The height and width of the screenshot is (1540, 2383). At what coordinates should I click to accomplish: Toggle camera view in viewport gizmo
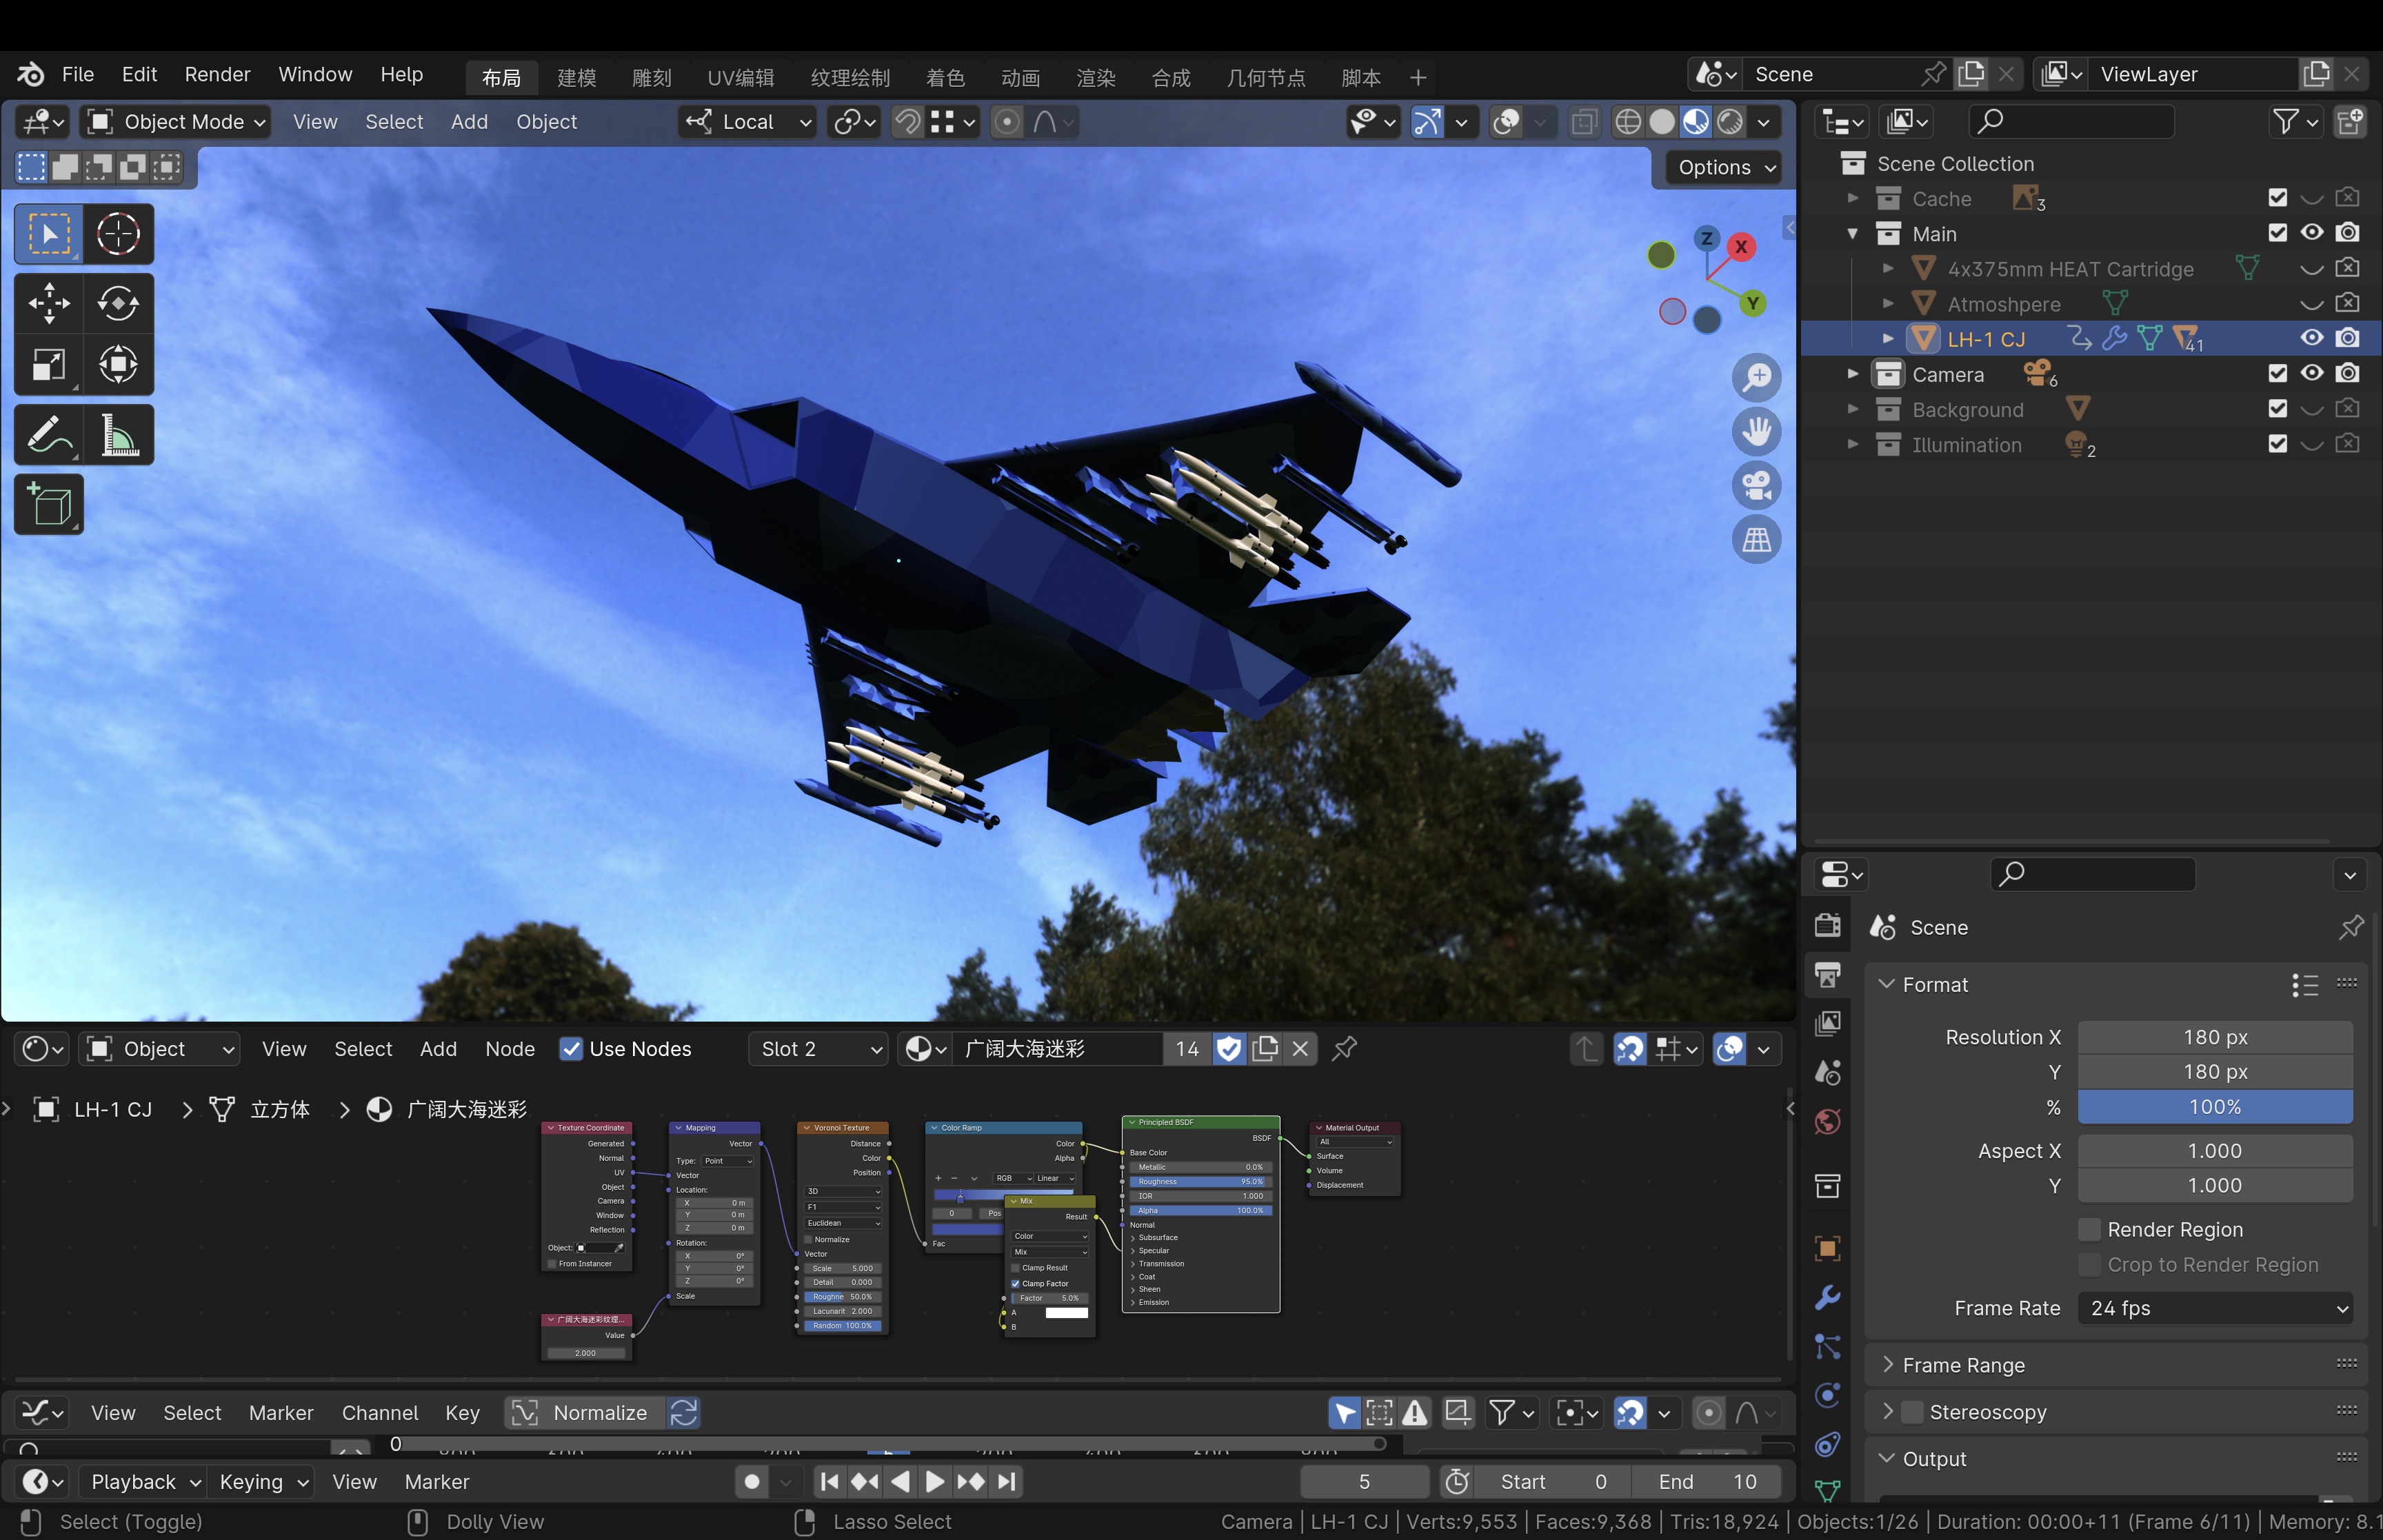(1756, 486)
